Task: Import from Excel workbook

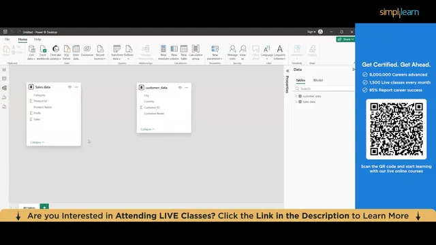Action: point(42,52)
